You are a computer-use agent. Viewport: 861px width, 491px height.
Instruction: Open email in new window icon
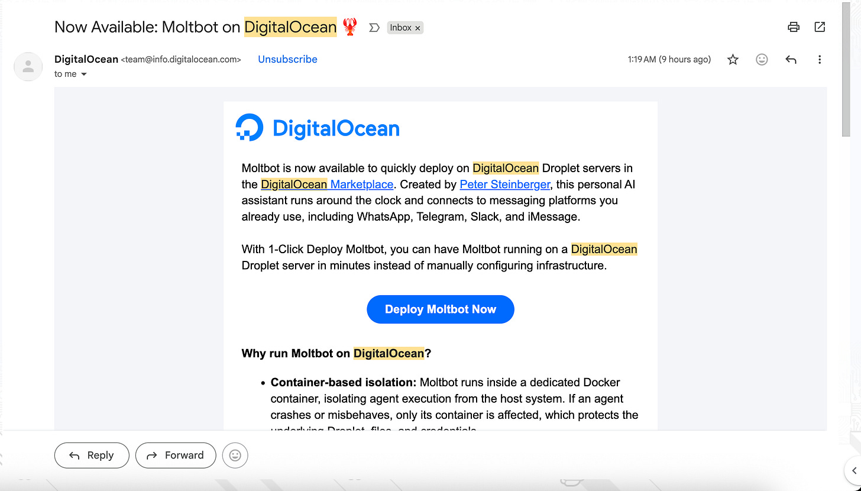pyautogui.click(x=820, y=27)
